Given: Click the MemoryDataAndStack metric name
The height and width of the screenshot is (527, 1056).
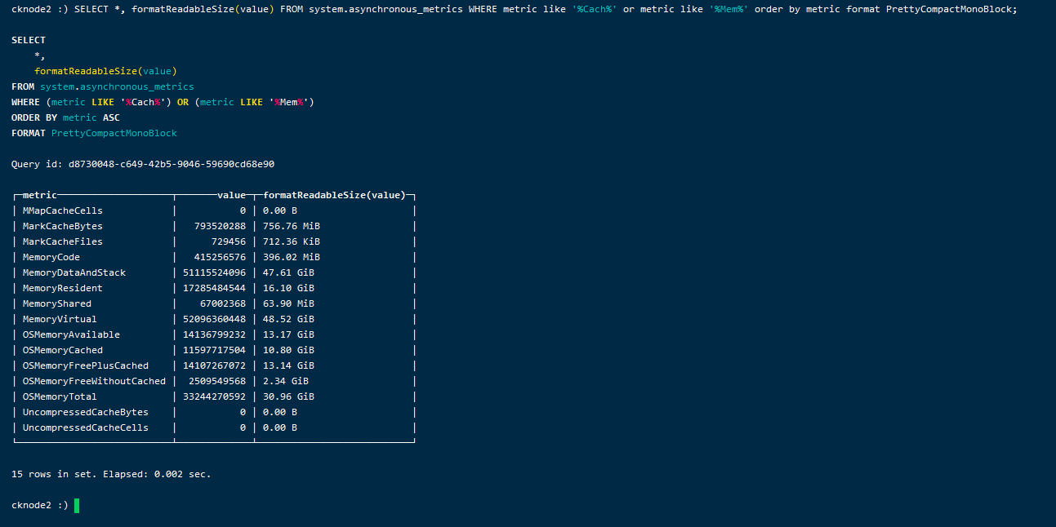Looking at the screenshot, I should [74, 272].
